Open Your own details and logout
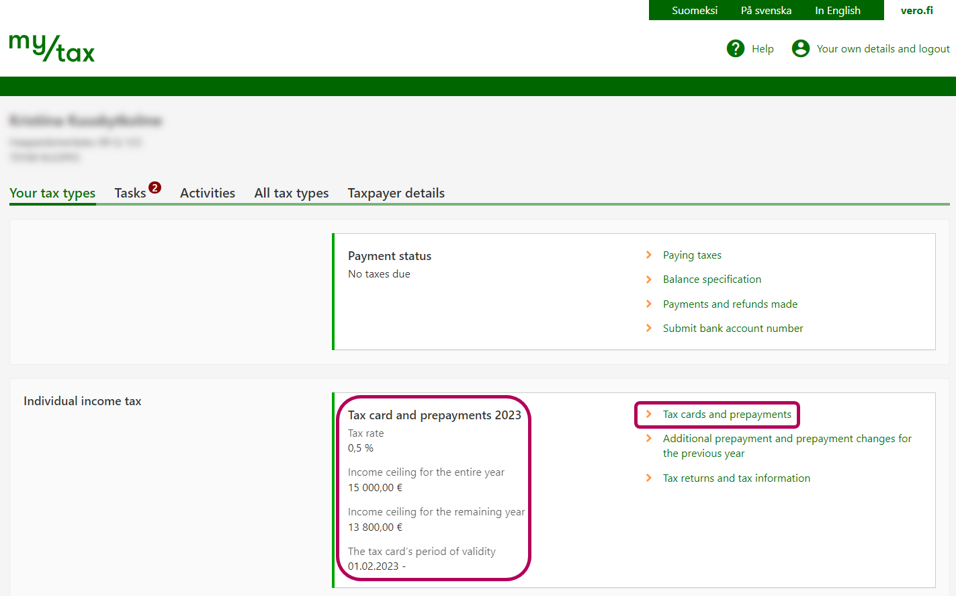The height and width of the screenshot is (596, 956). (x=883, y=48)
